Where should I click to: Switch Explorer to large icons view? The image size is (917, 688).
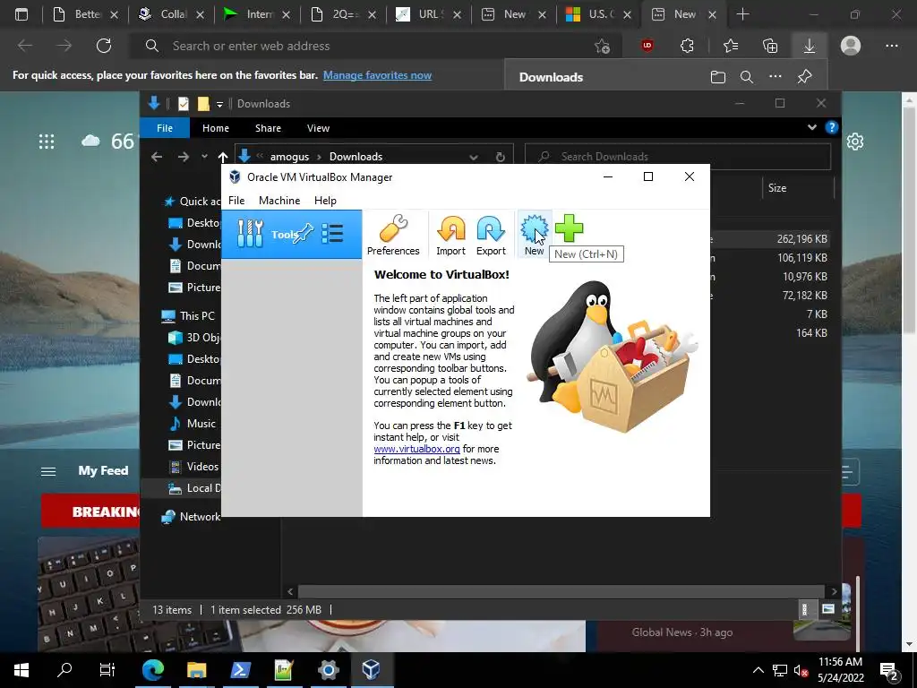point(828,609)
